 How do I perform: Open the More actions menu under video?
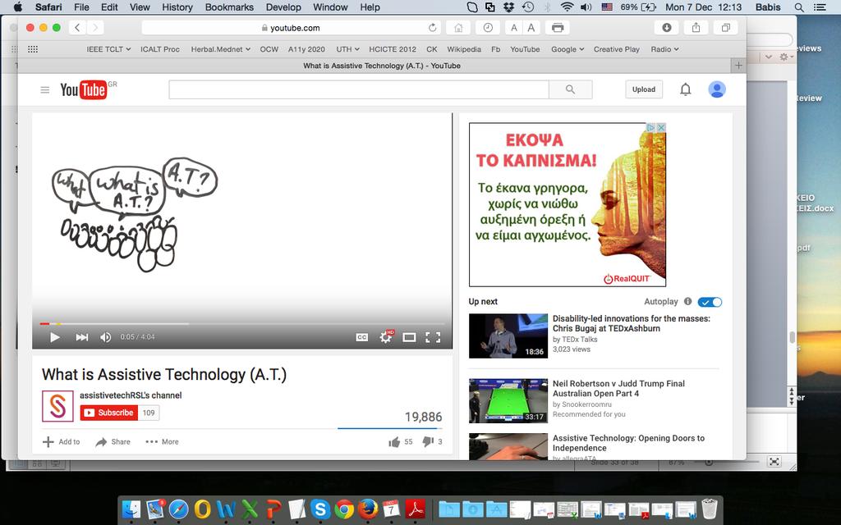(162, 442)
